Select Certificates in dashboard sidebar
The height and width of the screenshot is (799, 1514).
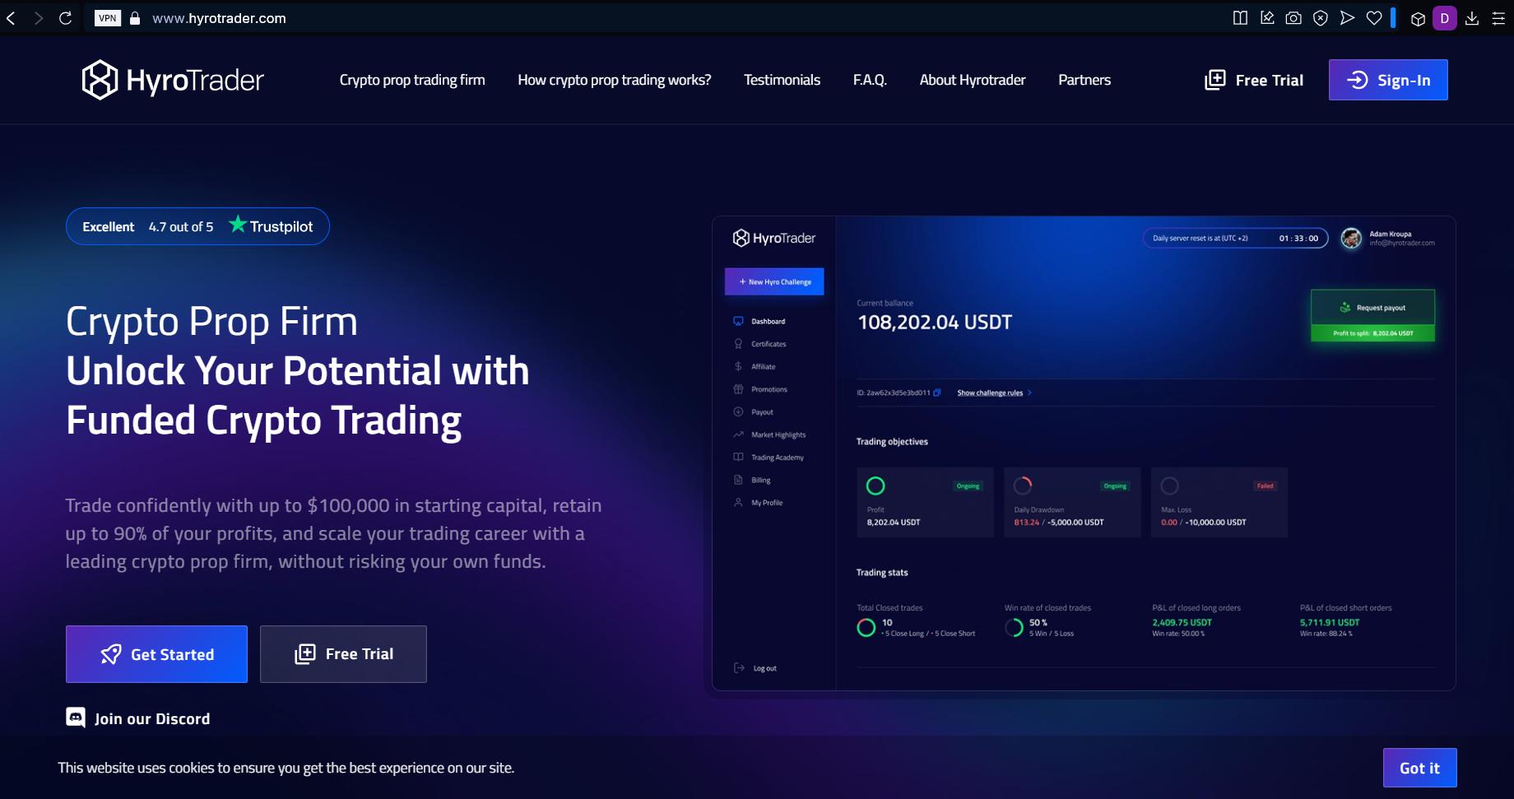(x=769, y=344)
